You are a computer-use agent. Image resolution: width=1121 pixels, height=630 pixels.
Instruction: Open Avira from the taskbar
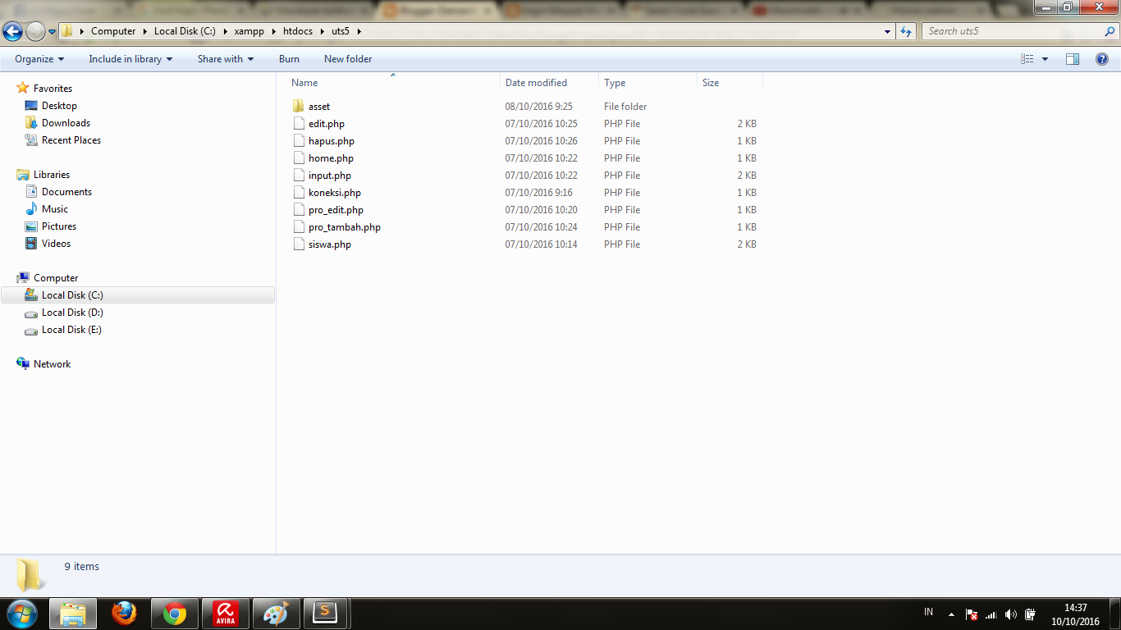tap(225, 613)
